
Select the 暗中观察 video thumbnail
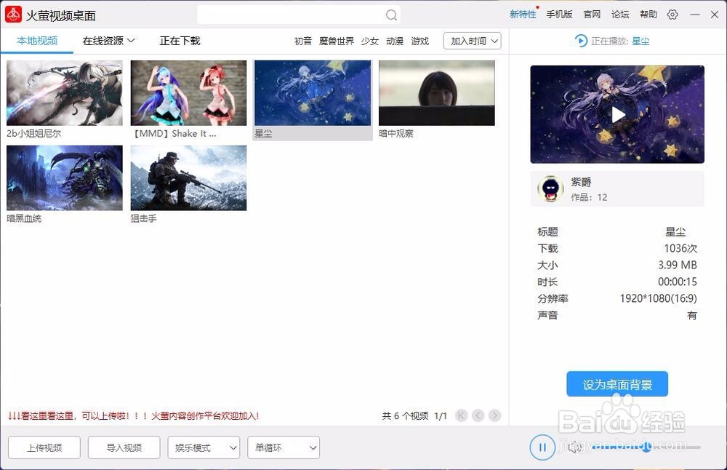[x=437, y=93]
